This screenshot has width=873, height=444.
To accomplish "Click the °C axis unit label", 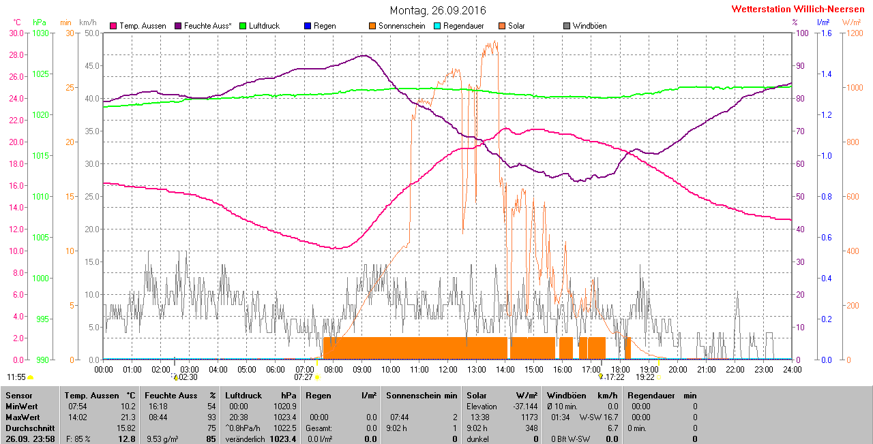I will pyautogui.click(x=18, y=22).
